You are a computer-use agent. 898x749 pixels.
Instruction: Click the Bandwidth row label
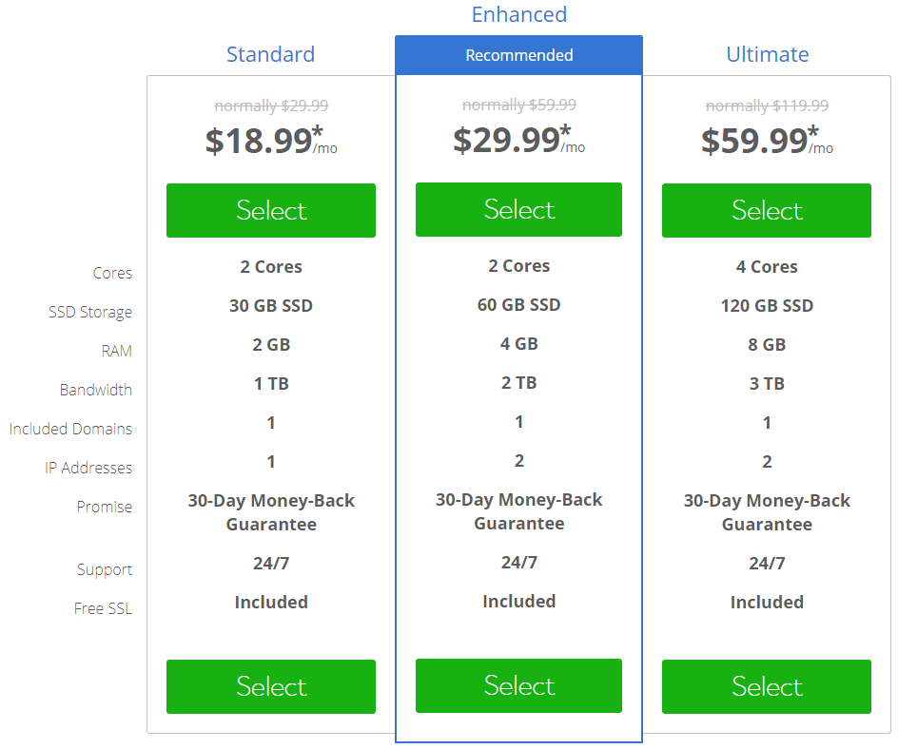pos(95,390)
